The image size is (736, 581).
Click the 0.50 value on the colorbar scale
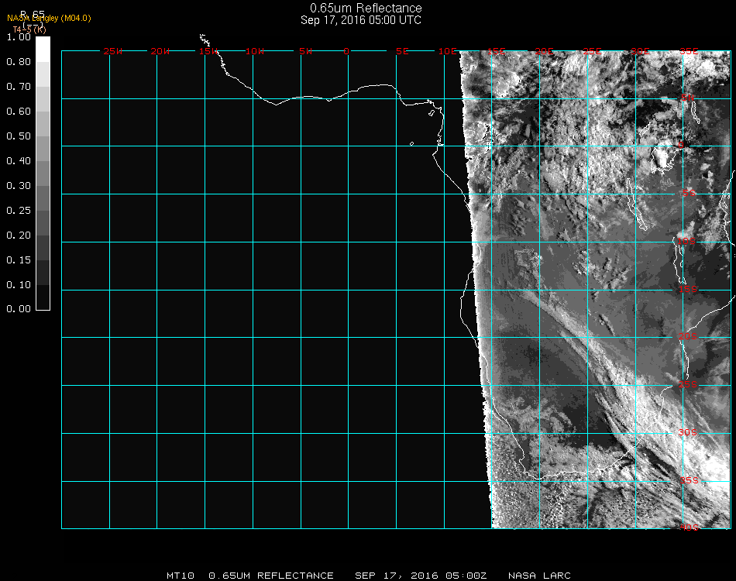tap(18, 136)
